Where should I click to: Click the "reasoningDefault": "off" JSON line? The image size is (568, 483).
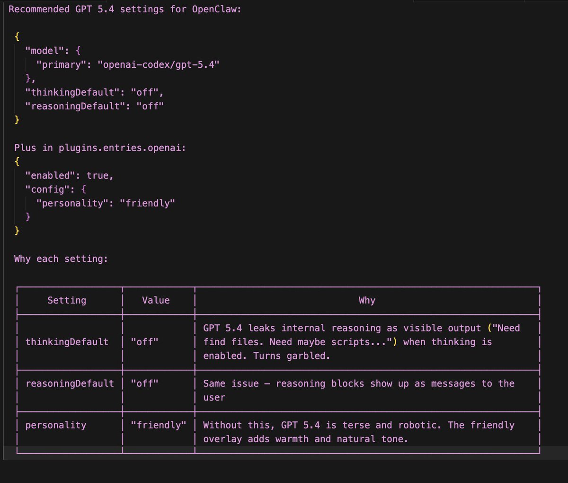pyautogui.click(x=95, y=106)
